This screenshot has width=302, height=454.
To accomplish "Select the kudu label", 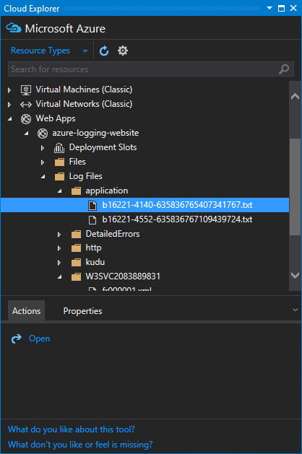I will [x=95, y=262].
